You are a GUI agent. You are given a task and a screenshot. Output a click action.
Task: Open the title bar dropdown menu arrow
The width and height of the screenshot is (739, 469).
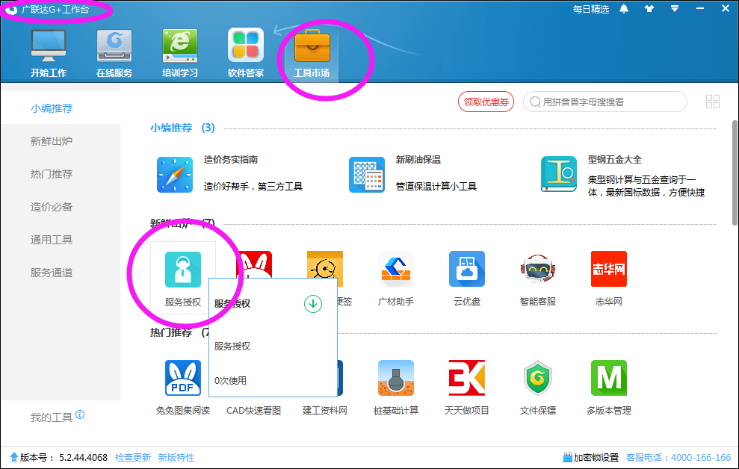675,9
